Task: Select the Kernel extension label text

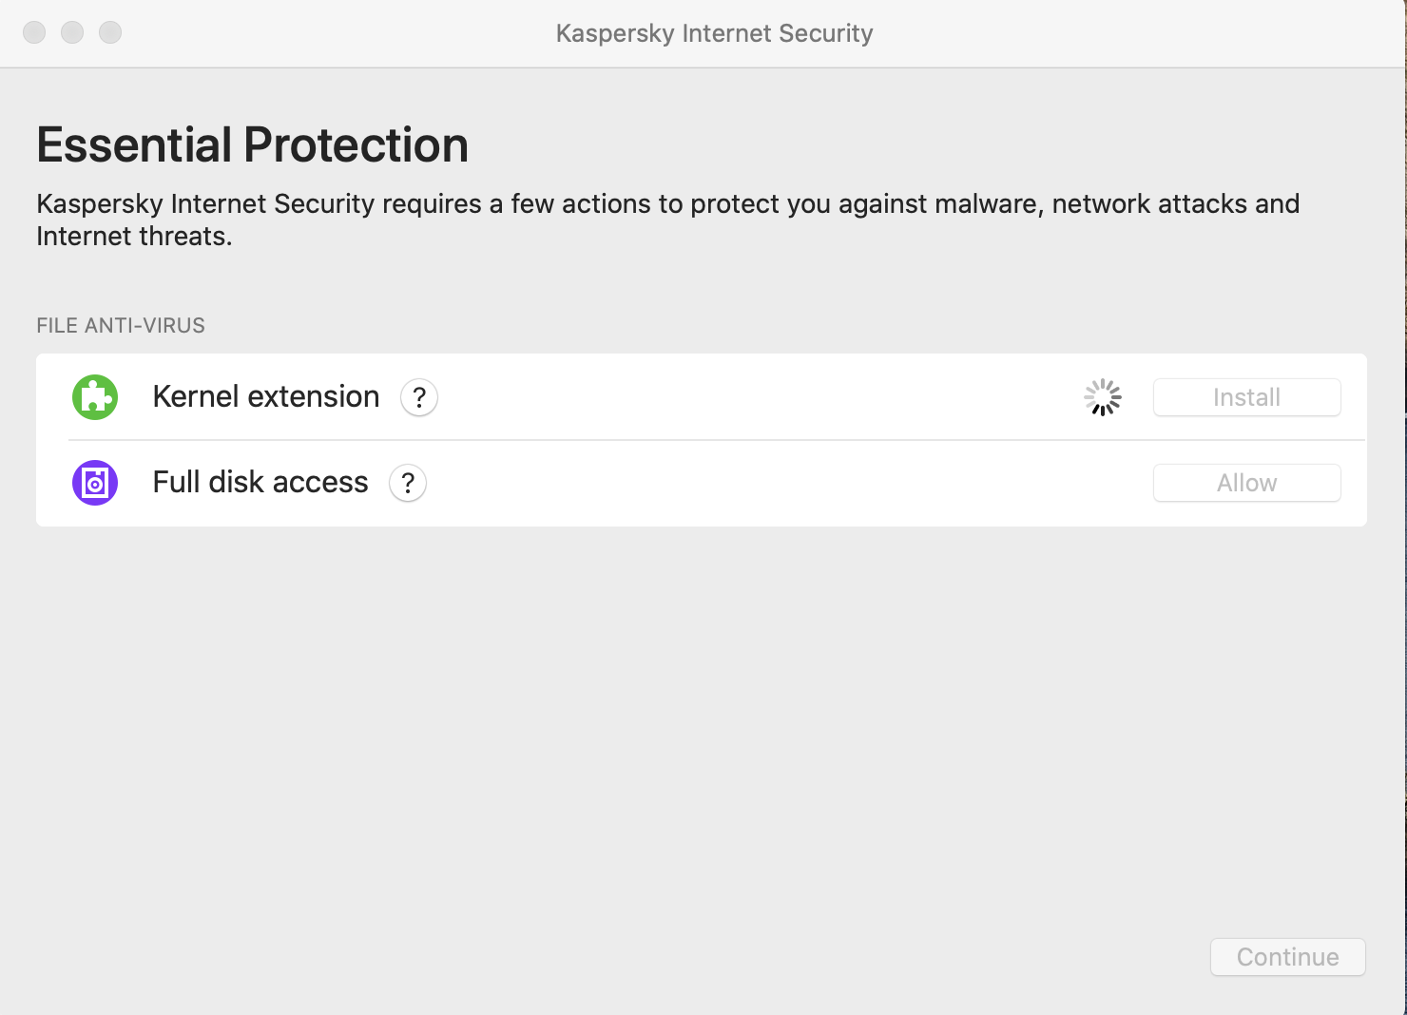Action: pyautogui.click(x=266, y=396)
